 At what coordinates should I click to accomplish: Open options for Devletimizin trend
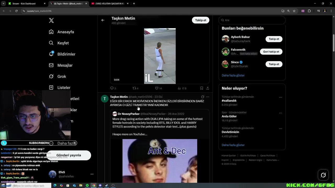tap(281, 128)
